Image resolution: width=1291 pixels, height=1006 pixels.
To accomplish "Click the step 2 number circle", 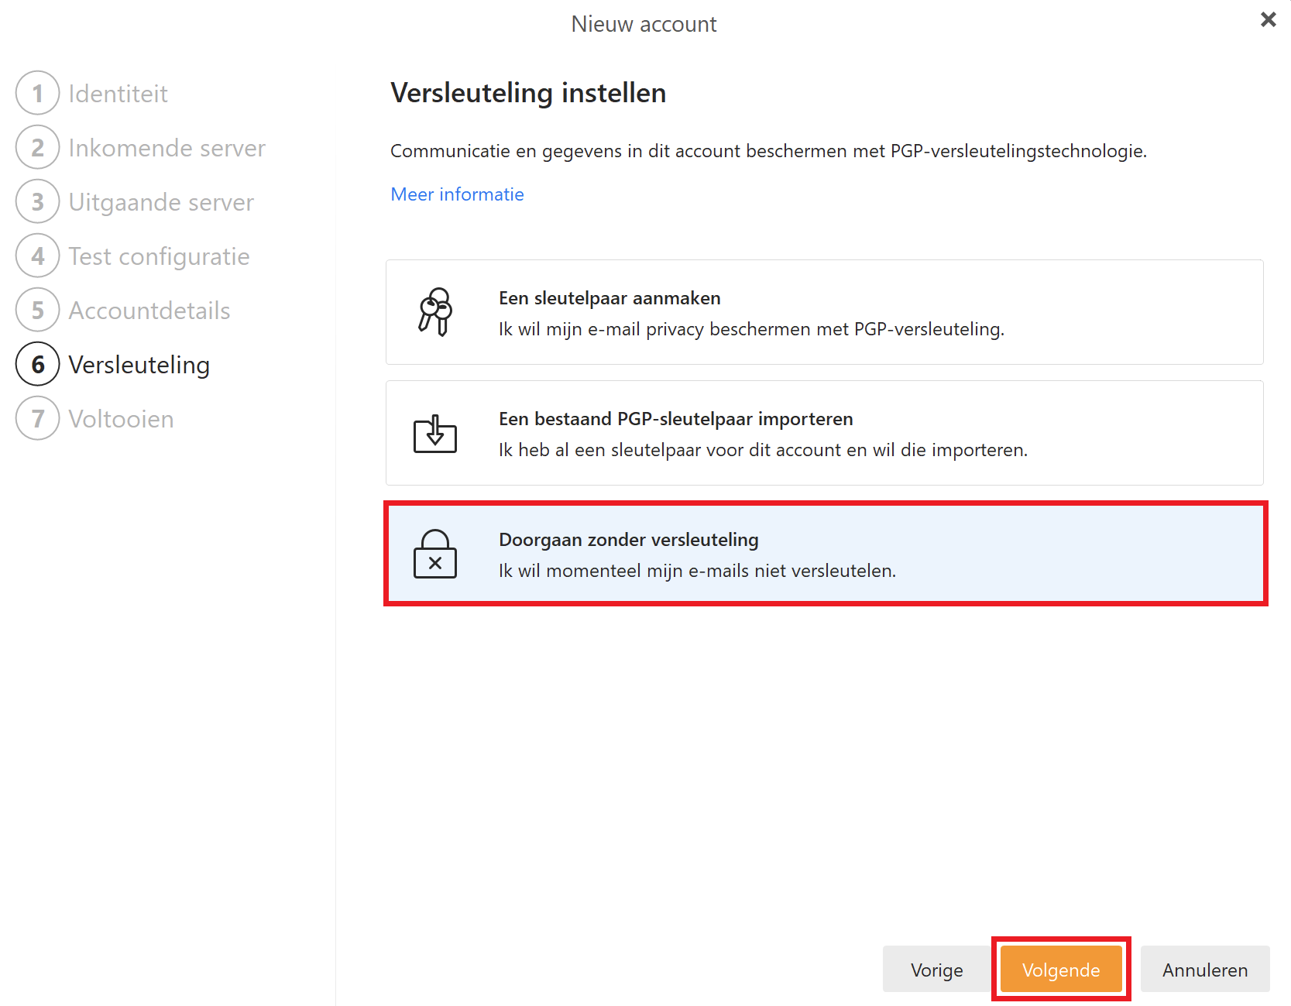I will 37,148.
